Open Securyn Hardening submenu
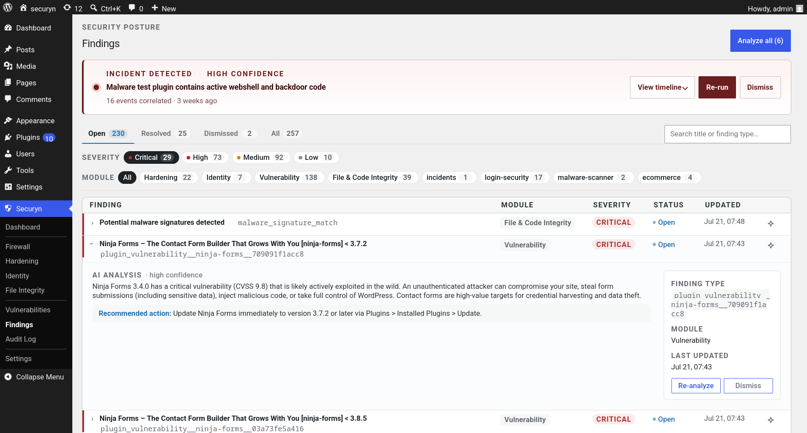 22,261
